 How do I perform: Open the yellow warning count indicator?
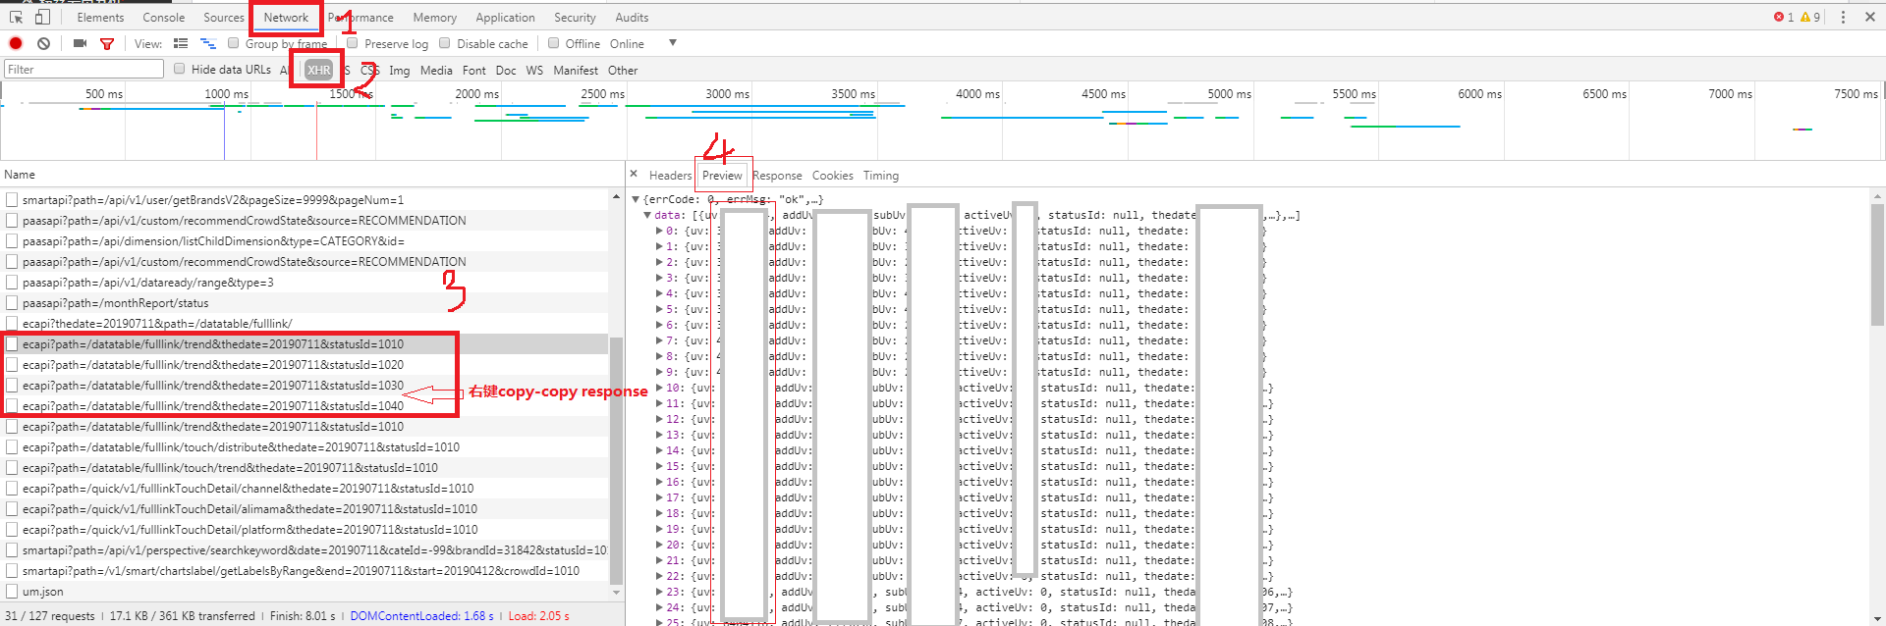[x=1810, y=17]
